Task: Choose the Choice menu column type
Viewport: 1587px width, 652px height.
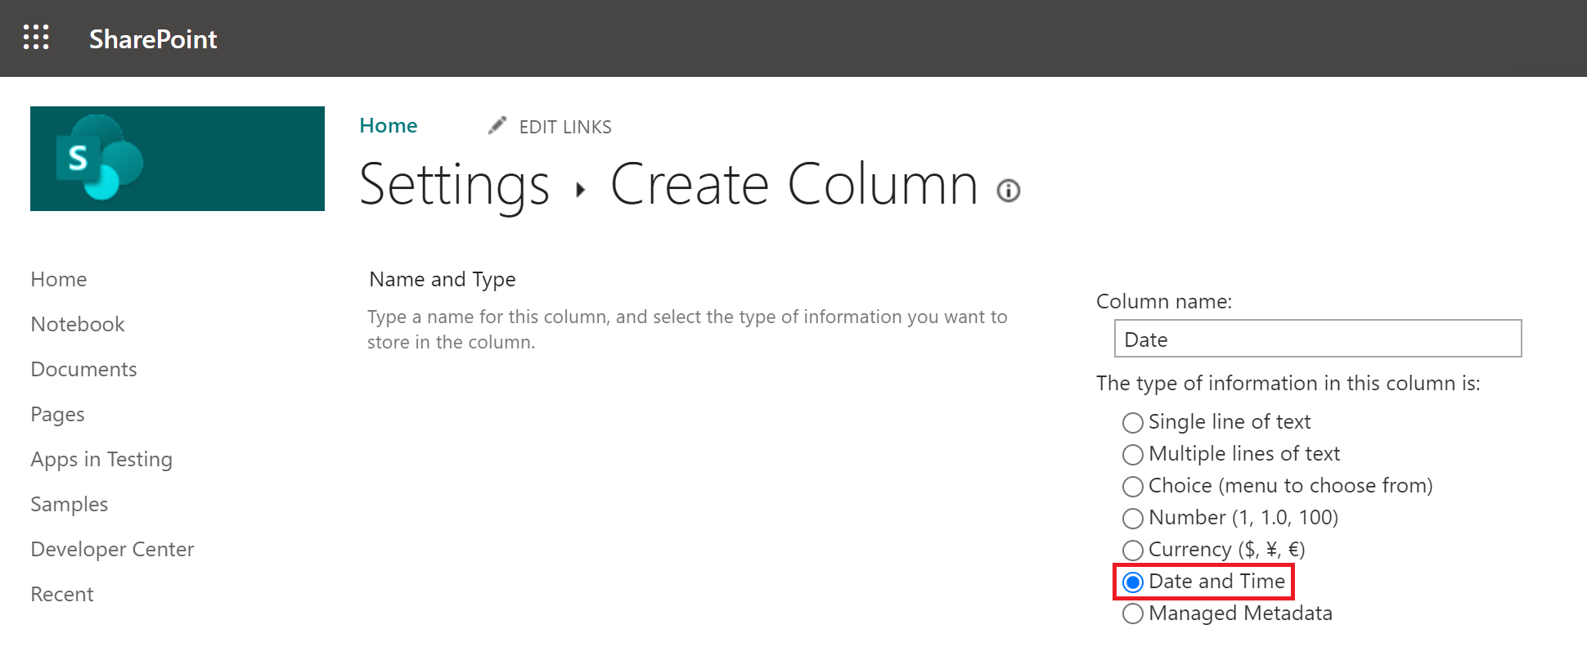Action: (x=1133, y=487)
